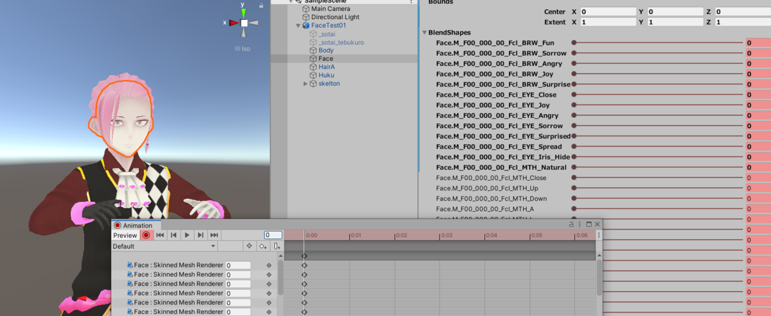This screenshot has width=771, height=316.
Task: Click the 0:03 mark on the timeline ruler
Action: tap(446, 235)
